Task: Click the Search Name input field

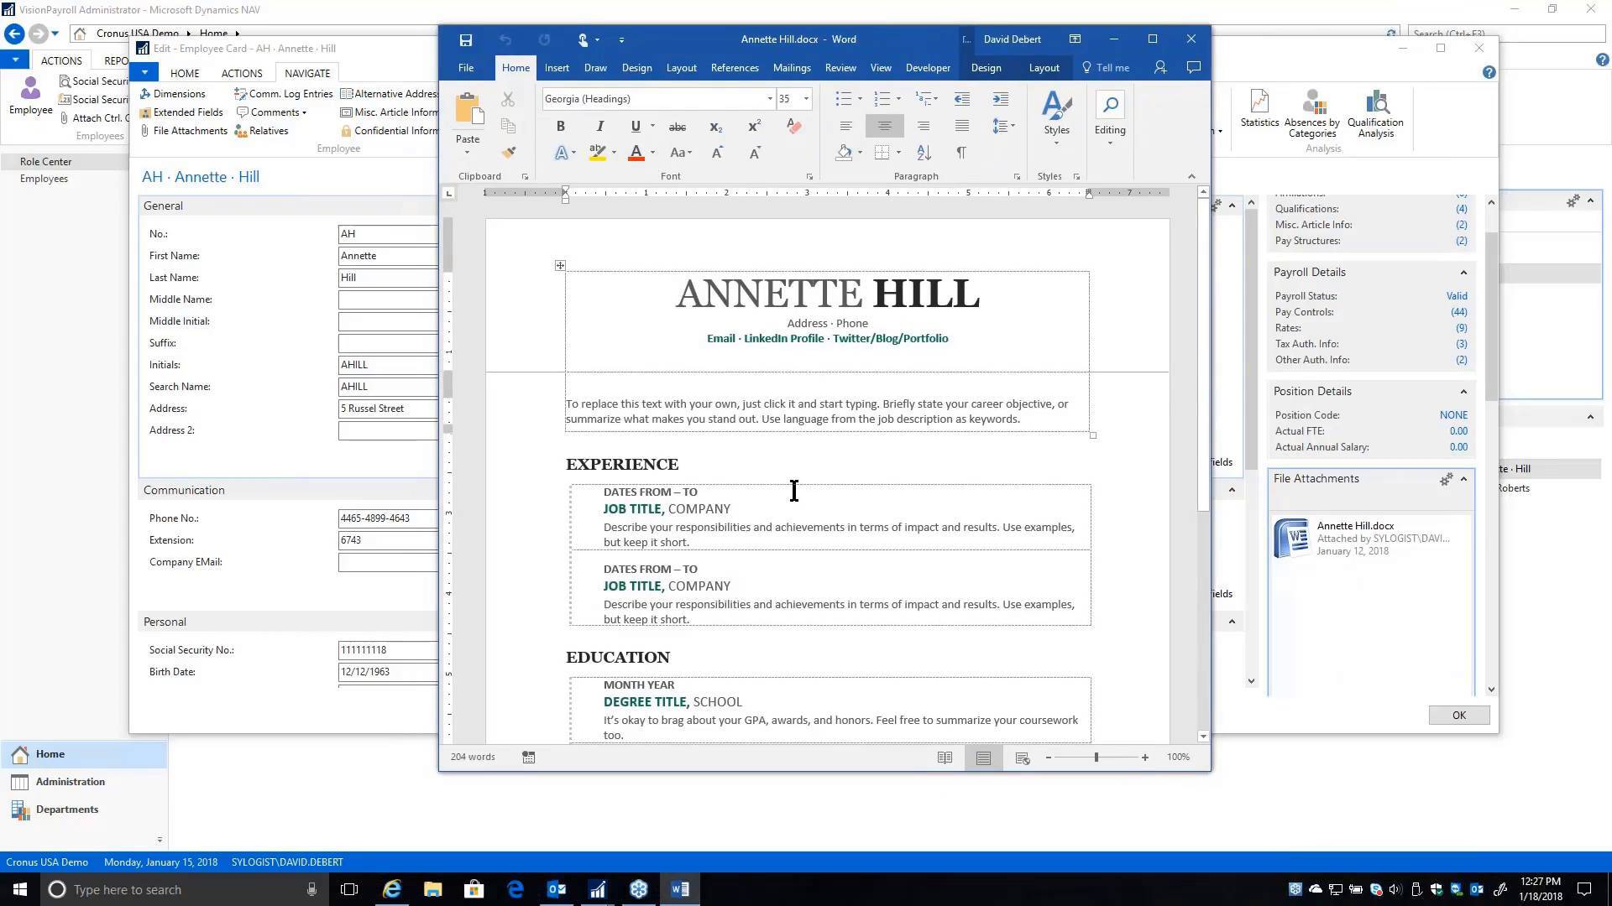Action: pos(387,386)
